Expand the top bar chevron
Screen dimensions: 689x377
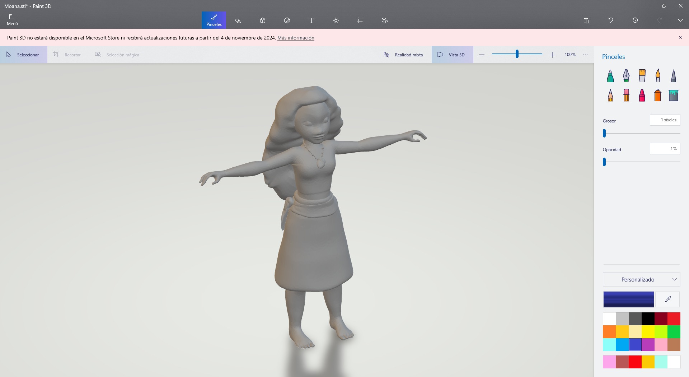pos(680,20)
